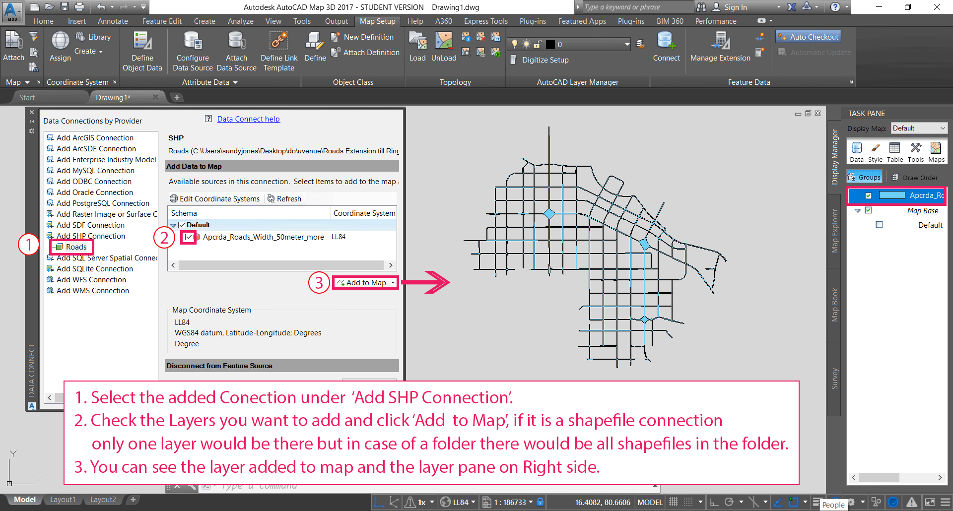Select the Assign coordinate system globe
953x511 pixels.
[x=60, y=42]
